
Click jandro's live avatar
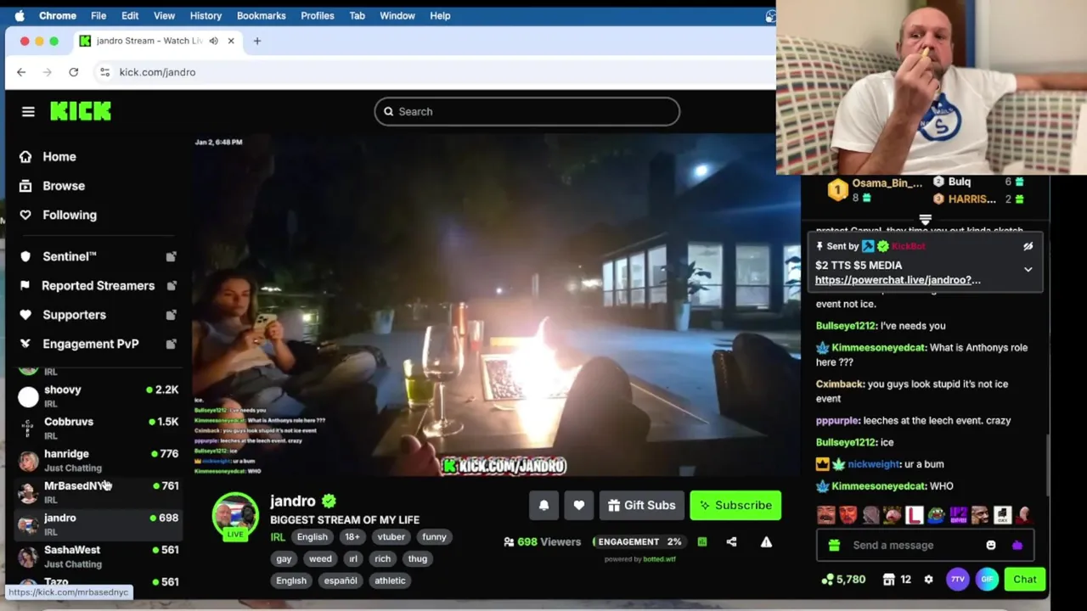[x=235, y=515]
